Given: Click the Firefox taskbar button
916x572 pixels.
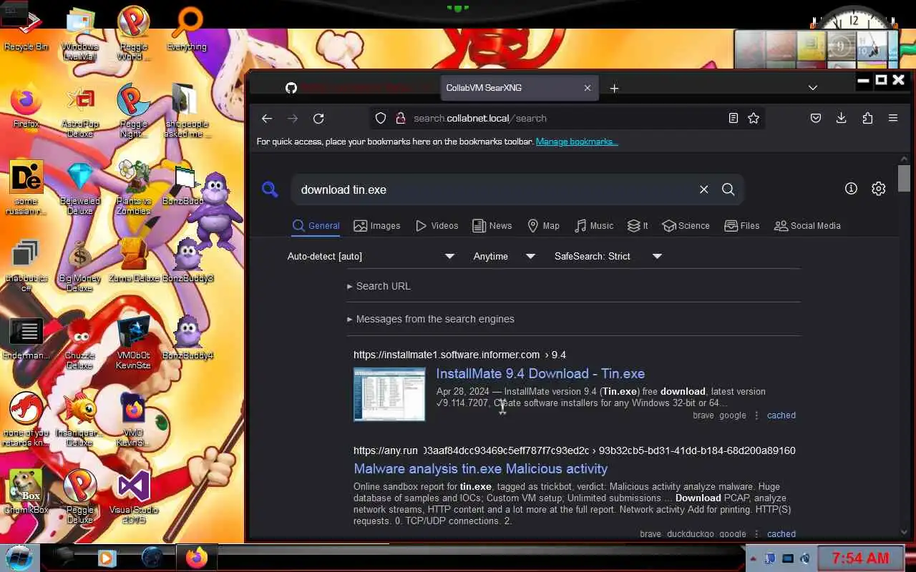Looking at the screenshot, I should (196, 558).
